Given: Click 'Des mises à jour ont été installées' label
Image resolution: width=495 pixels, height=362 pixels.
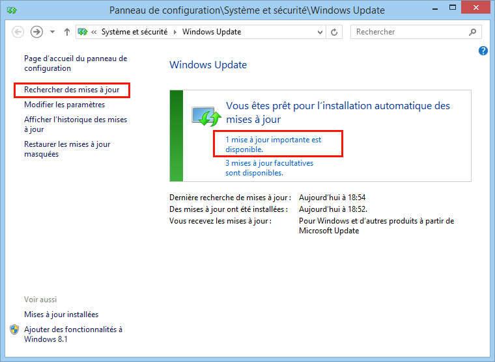Looking at the screenshot, I should coord(229,209).
